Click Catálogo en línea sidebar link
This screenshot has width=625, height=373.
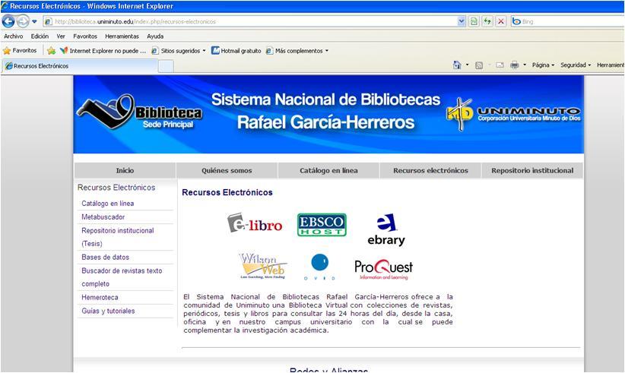(108, 204)
